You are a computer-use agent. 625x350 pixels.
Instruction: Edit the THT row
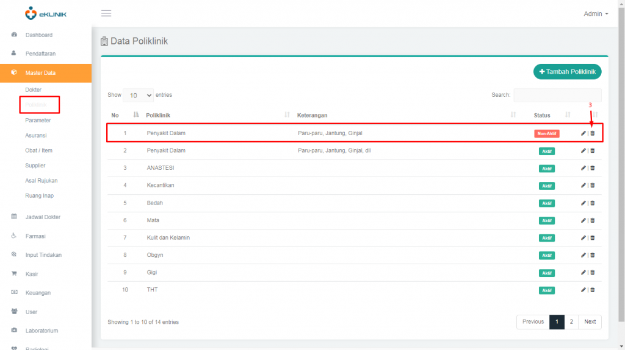pos(583,290)
